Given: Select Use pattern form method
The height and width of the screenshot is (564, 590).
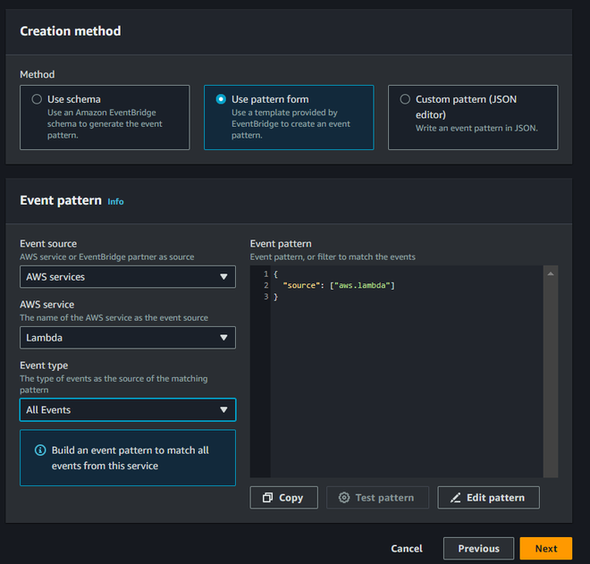Looking at the screenshot, I should click(x=221, y=99).
